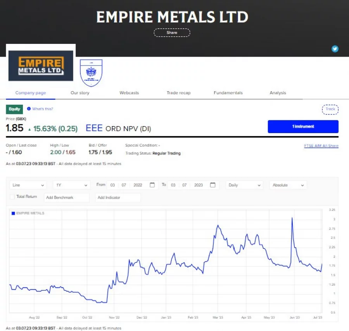
Task: Click the June 2023 price spike peak
Action: (x=292, y=218)
